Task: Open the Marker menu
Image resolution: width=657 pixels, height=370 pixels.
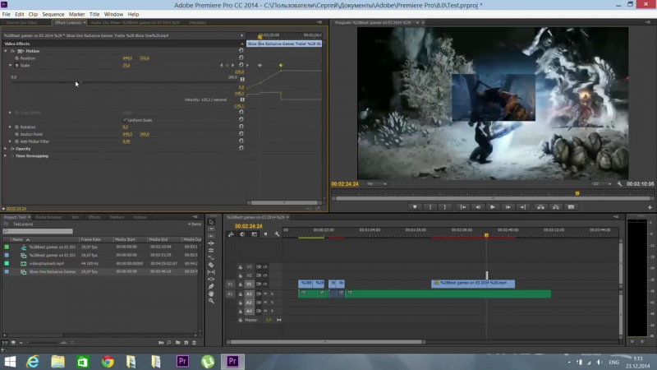Action: click(x=76, y=14)
